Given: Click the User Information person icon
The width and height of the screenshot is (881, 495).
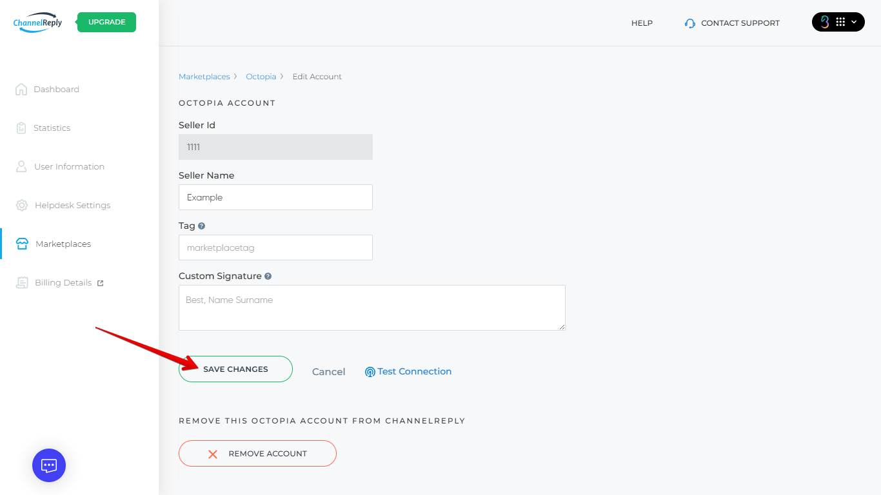Looking at the screenshot, I should pyautogui.click(x=21, y=166).
